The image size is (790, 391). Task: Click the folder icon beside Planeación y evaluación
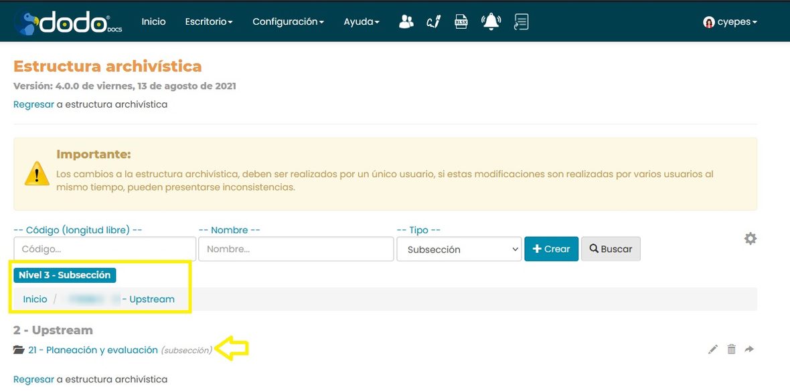[x=19, y=350]
